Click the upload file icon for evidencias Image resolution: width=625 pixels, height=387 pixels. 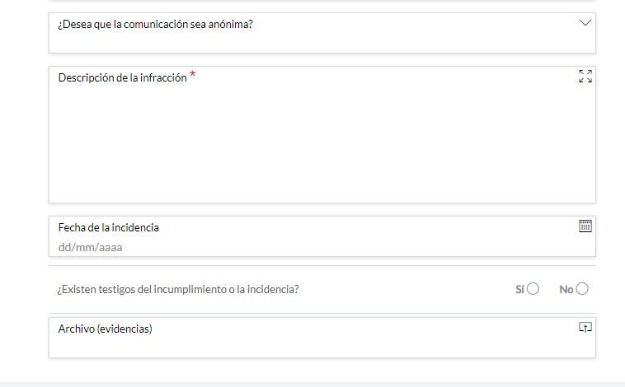(585, 327)
